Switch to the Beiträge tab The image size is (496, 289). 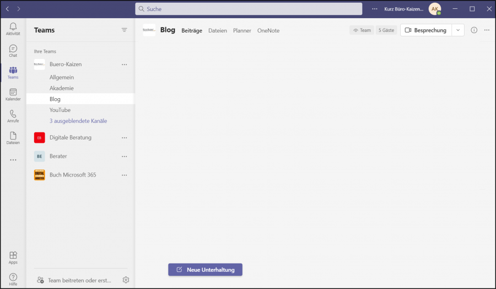tap(192, 30)
